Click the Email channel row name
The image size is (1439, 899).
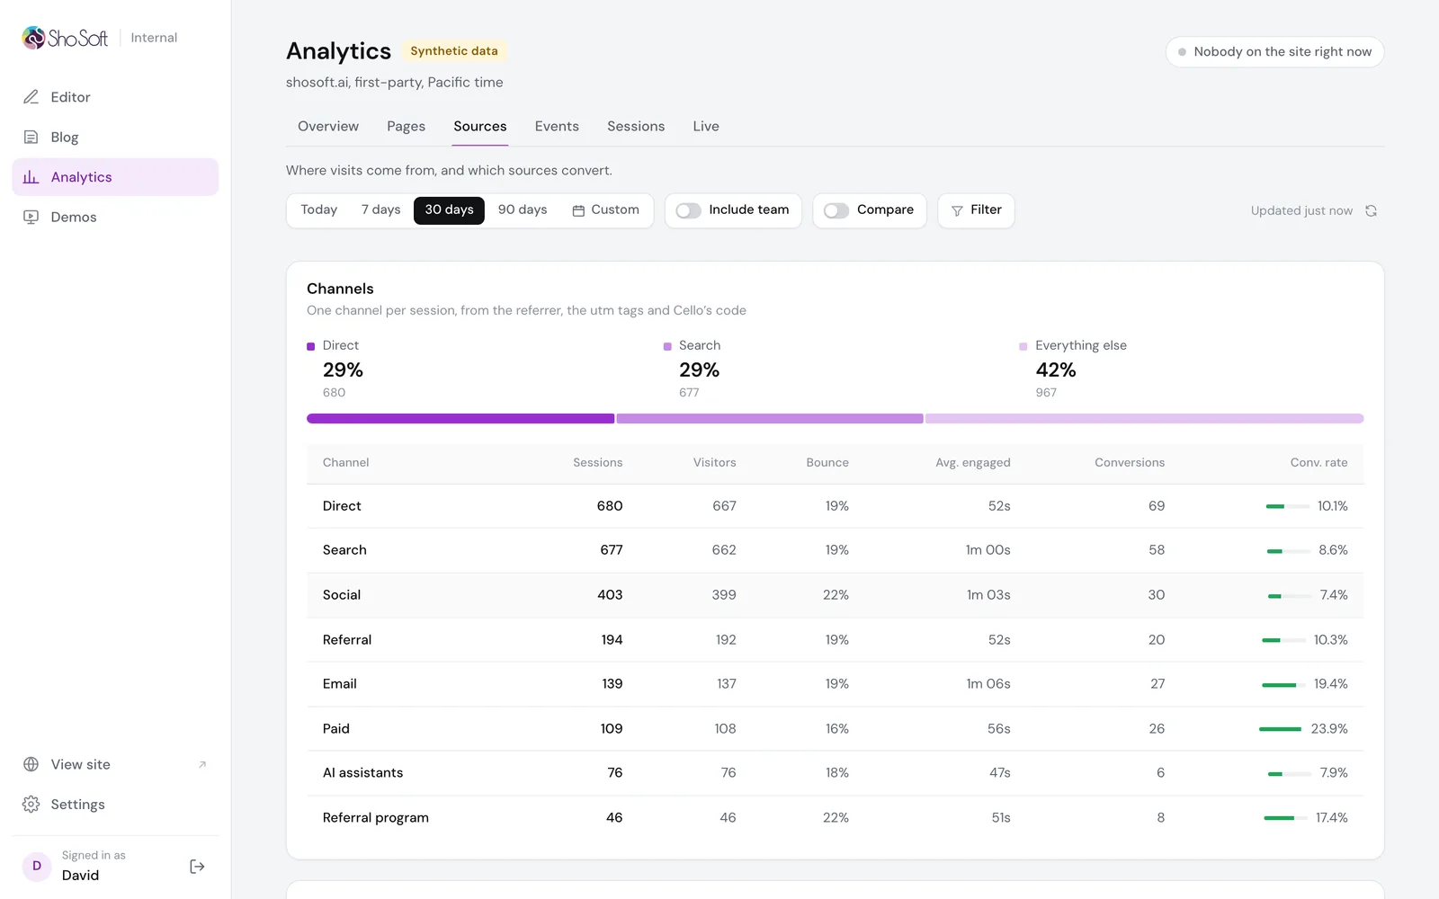coord(340,684)
